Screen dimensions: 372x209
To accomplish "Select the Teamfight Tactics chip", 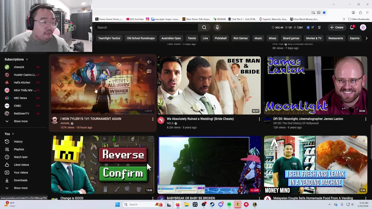I will pos(109,38).
